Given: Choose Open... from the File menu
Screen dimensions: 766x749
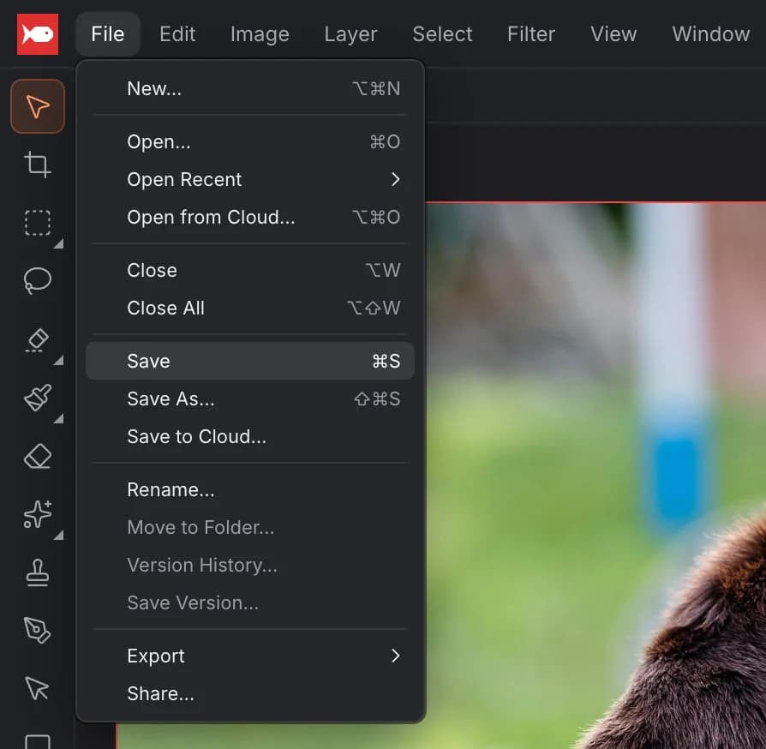Looking at the screenshot, I should pos(250,141).
